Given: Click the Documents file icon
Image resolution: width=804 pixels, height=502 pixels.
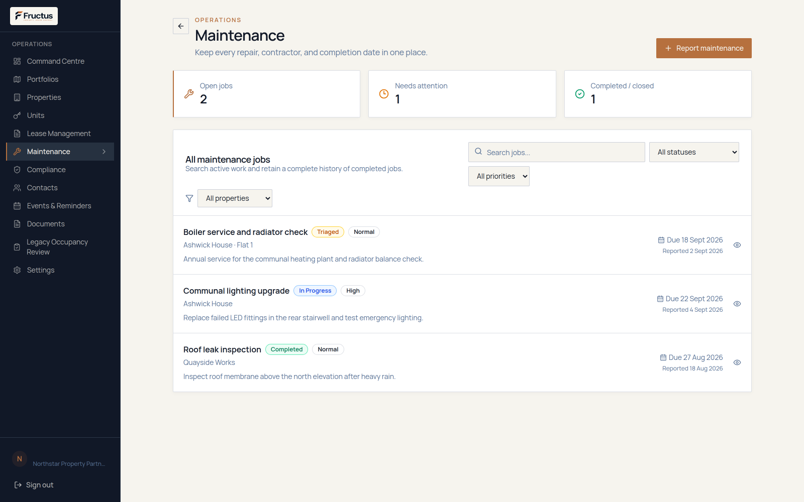Looking at the screenshot, I should [x=17, y=224].
